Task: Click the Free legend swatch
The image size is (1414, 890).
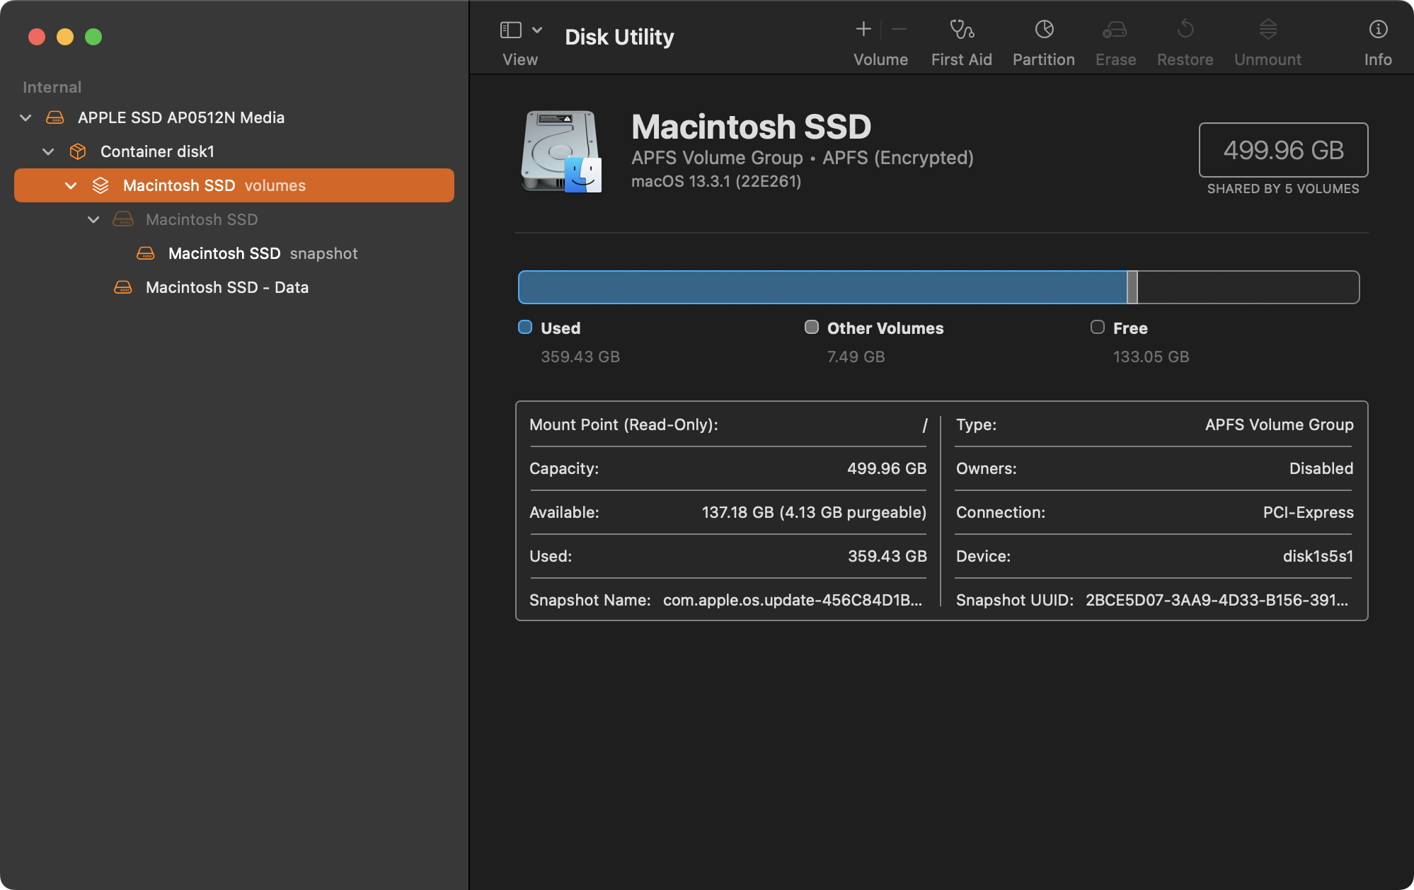Action: (x=1098, y=327)
